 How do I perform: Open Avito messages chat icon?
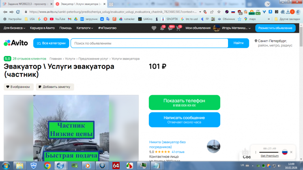click(170, 28)
